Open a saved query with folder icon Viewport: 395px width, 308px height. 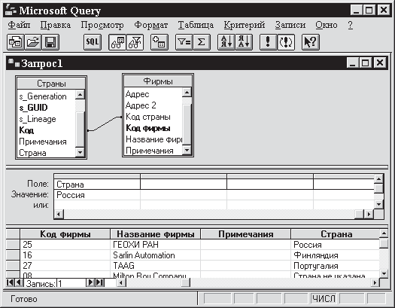[x=33, y=42]
